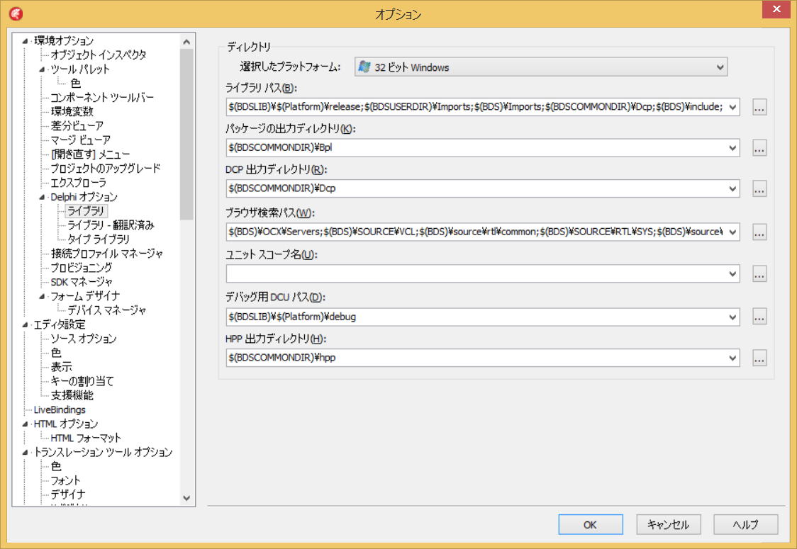Open browse button for ユニット スコープ名
Viewport: 797px width, 549px height.
759,274
